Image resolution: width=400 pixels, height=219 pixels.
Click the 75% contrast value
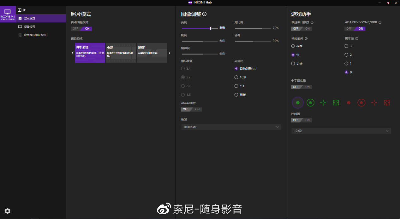coord(276,28)
